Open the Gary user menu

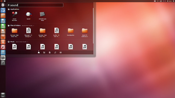coord(170,1)
